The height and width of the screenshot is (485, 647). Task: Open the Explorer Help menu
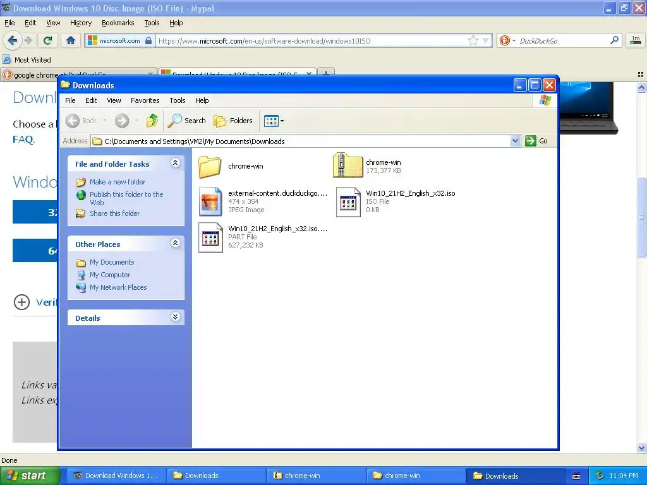tap(202, 100)
